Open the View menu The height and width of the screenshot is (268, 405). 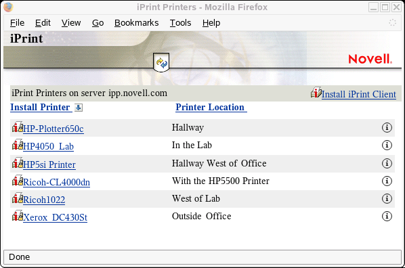click(71, 23)
